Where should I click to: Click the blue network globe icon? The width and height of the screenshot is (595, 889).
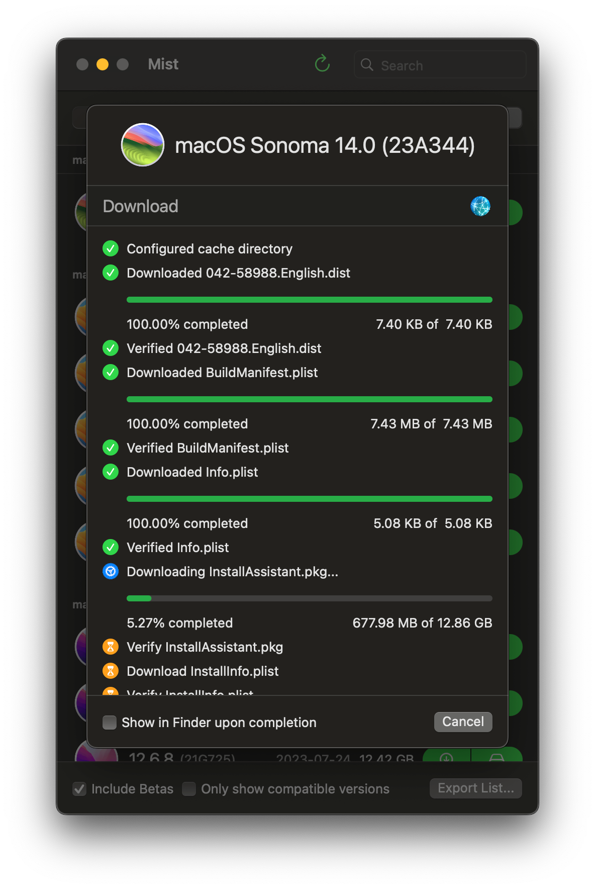coord(480,206)
